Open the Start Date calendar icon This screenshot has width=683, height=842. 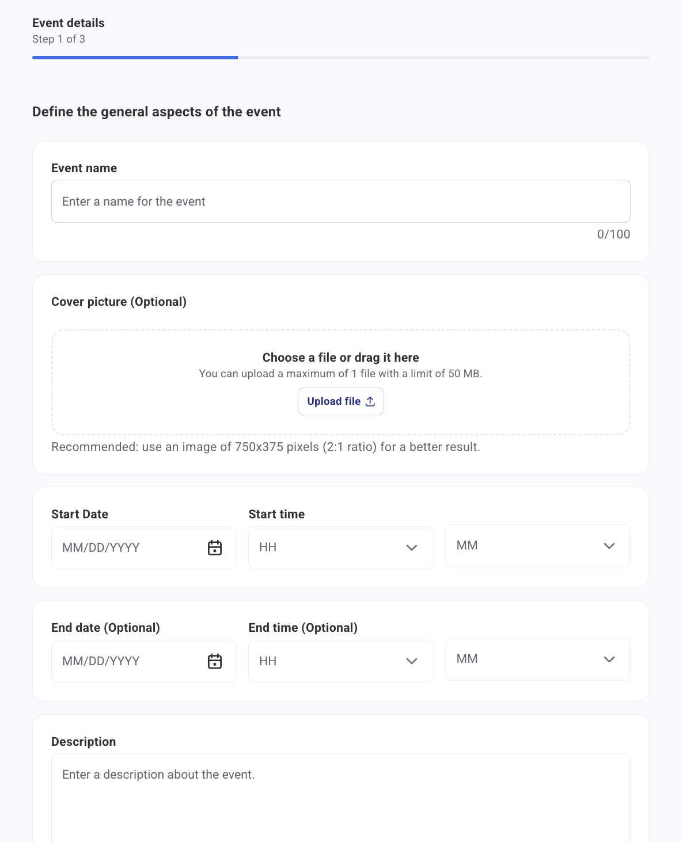(215, 548)
